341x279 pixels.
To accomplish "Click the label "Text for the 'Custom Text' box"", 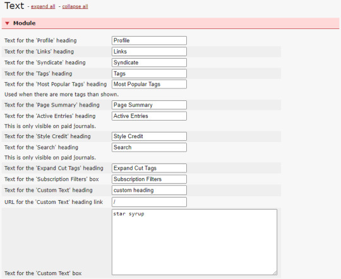I will tap(43, 273).
